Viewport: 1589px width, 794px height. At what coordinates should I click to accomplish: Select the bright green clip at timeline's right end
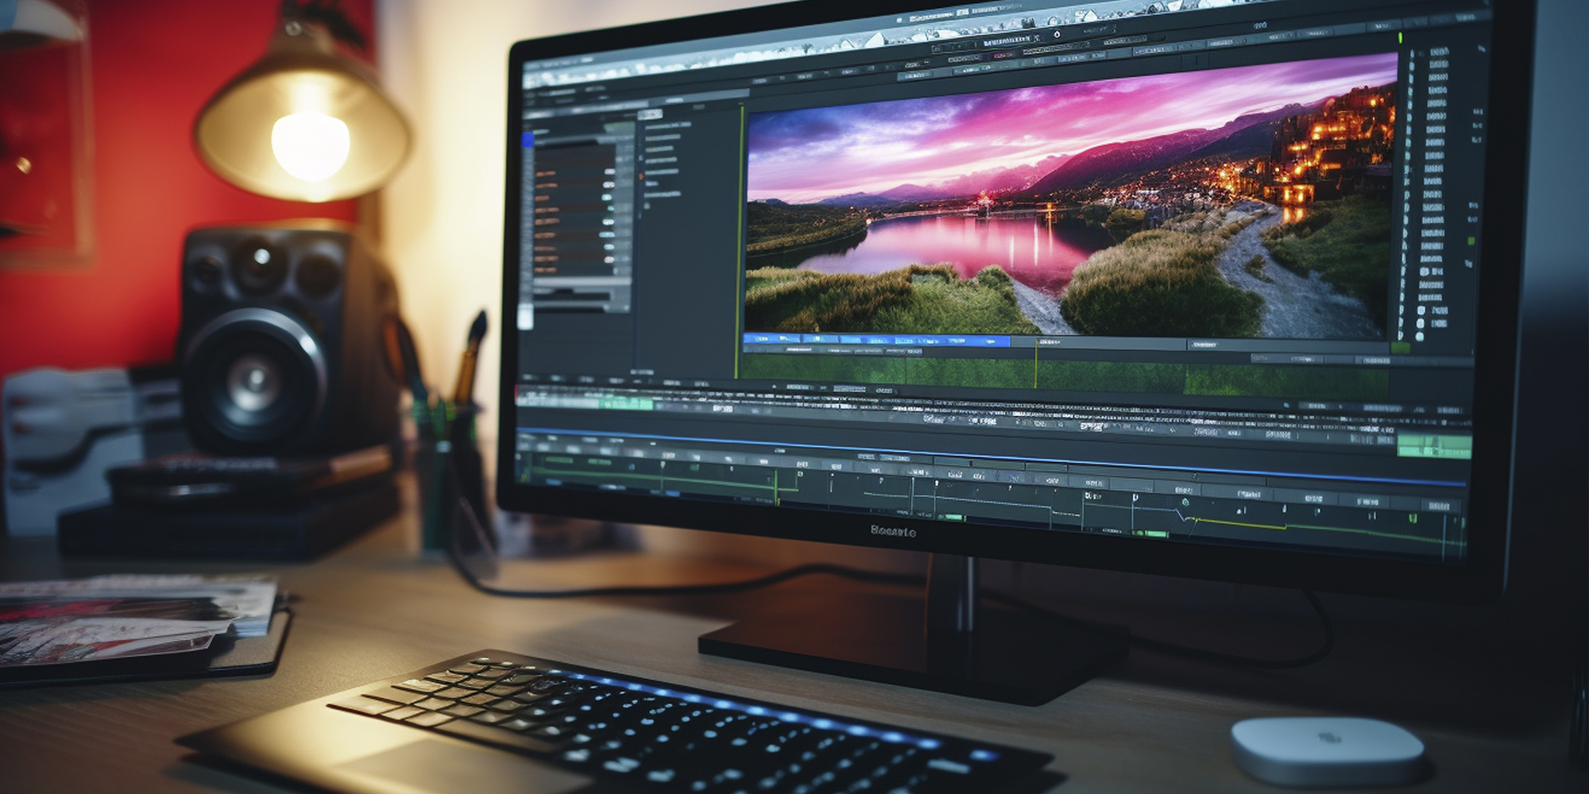(1434, 445)
